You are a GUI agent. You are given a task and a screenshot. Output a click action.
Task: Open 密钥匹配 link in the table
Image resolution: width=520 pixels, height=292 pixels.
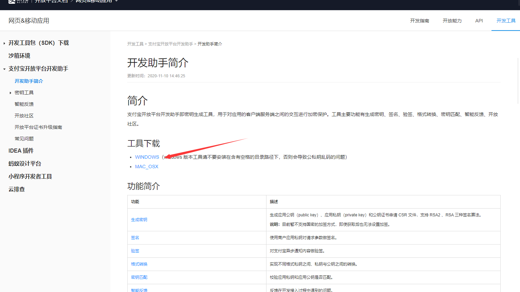[x=139, y=277]
